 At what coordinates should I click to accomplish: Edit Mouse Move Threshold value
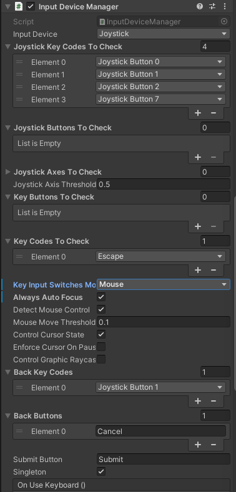coord(164,322)
